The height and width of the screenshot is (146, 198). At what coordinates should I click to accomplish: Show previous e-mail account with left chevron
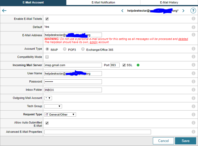pos(122,11)
